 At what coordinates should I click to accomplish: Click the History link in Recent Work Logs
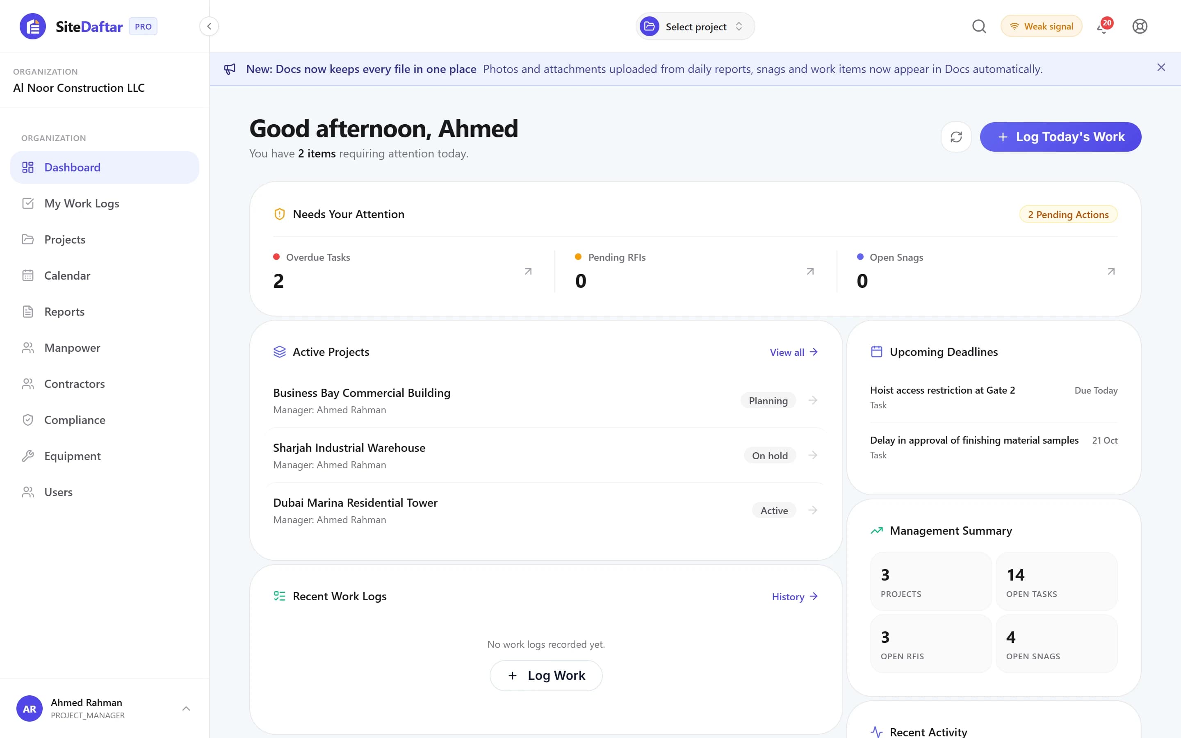(x=794, y=597)
